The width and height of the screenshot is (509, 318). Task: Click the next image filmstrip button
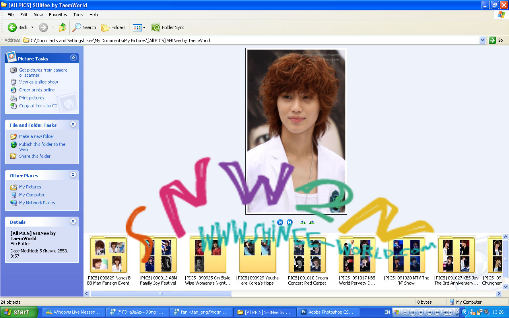[289, 222]
